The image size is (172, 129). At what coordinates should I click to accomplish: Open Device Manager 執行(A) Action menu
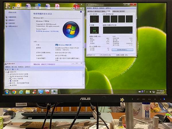14,67
